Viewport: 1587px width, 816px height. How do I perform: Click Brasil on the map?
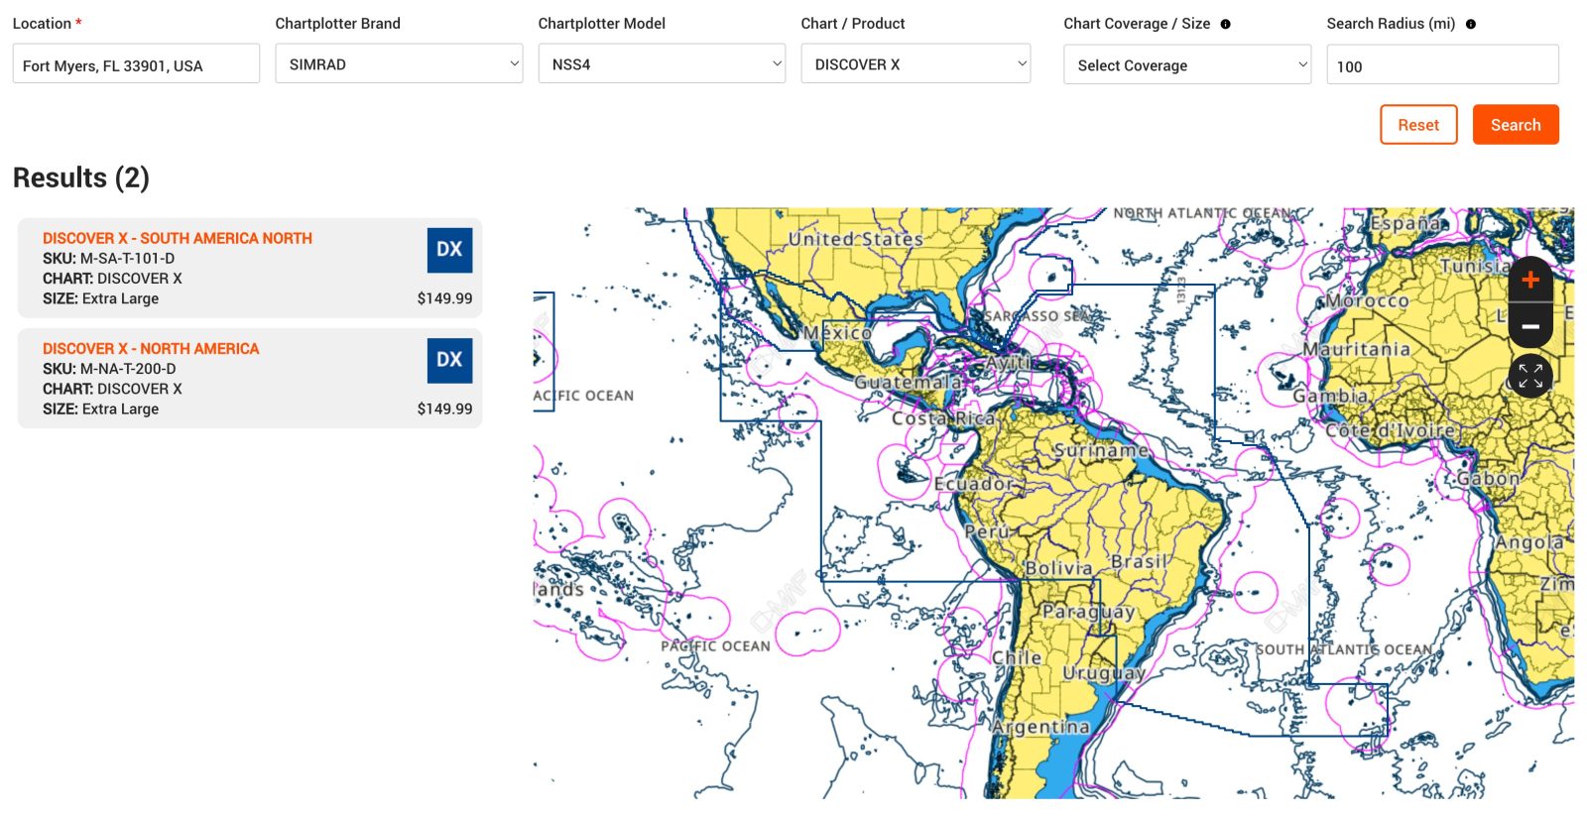[x=1138, y=562]
